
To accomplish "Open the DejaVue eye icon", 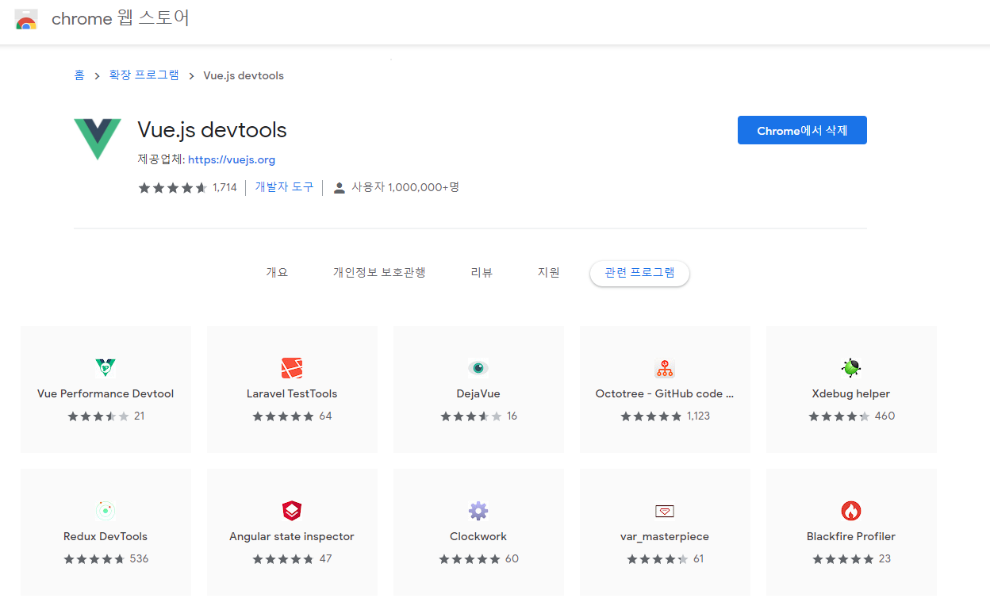I will click(478, 368).
